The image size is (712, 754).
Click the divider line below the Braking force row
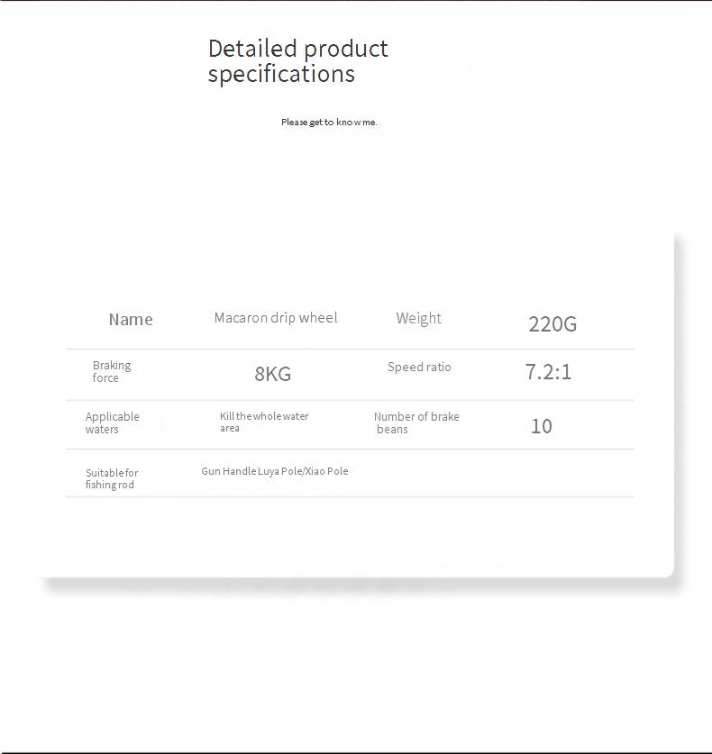tap(350, 400)
